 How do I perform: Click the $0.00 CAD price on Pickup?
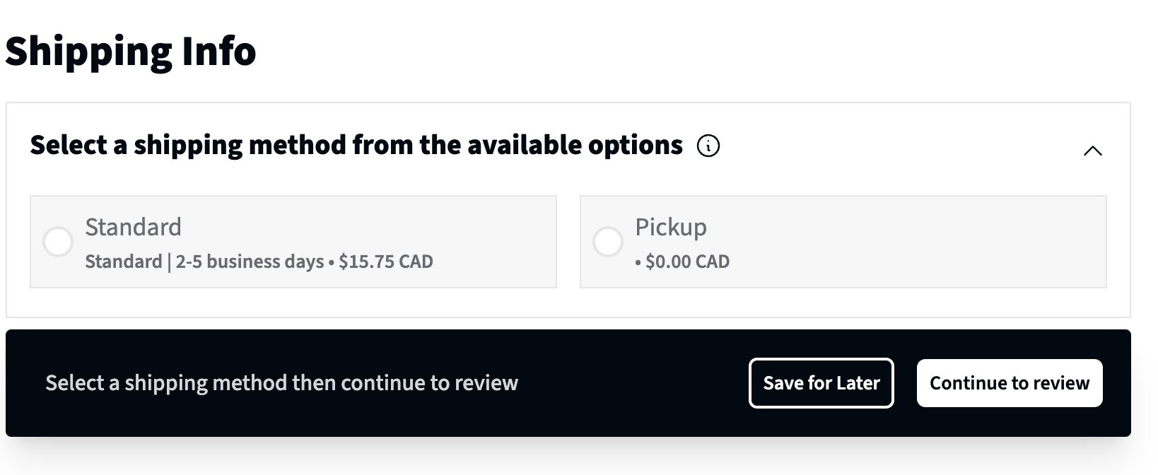[x=686, y=261]
